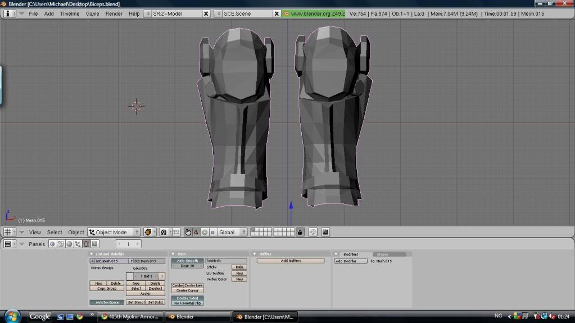Viewport: 575px width, 323px height.
Task: Click the Set Smoot button
Action: click(x=135, y=302)
